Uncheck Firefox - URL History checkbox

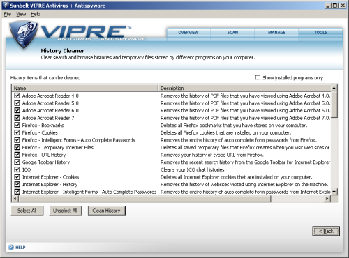click(x=17, y=155)
